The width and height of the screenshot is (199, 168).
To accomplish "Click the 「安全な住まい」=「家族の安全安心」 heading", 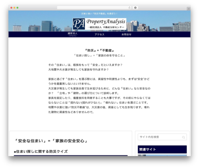I will click(x=51, y=141).
